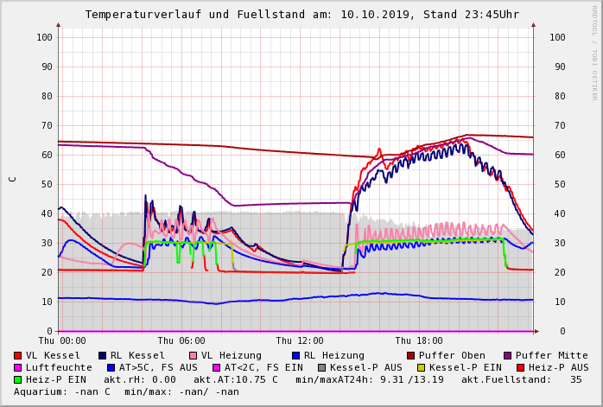Click the dark red Puffer Oben swatch
This screenshot has height=407, width=603.
[410, 355]
